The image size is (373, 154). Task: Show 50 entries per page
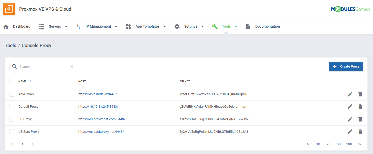pyautogui.click(x=339, y=144)
